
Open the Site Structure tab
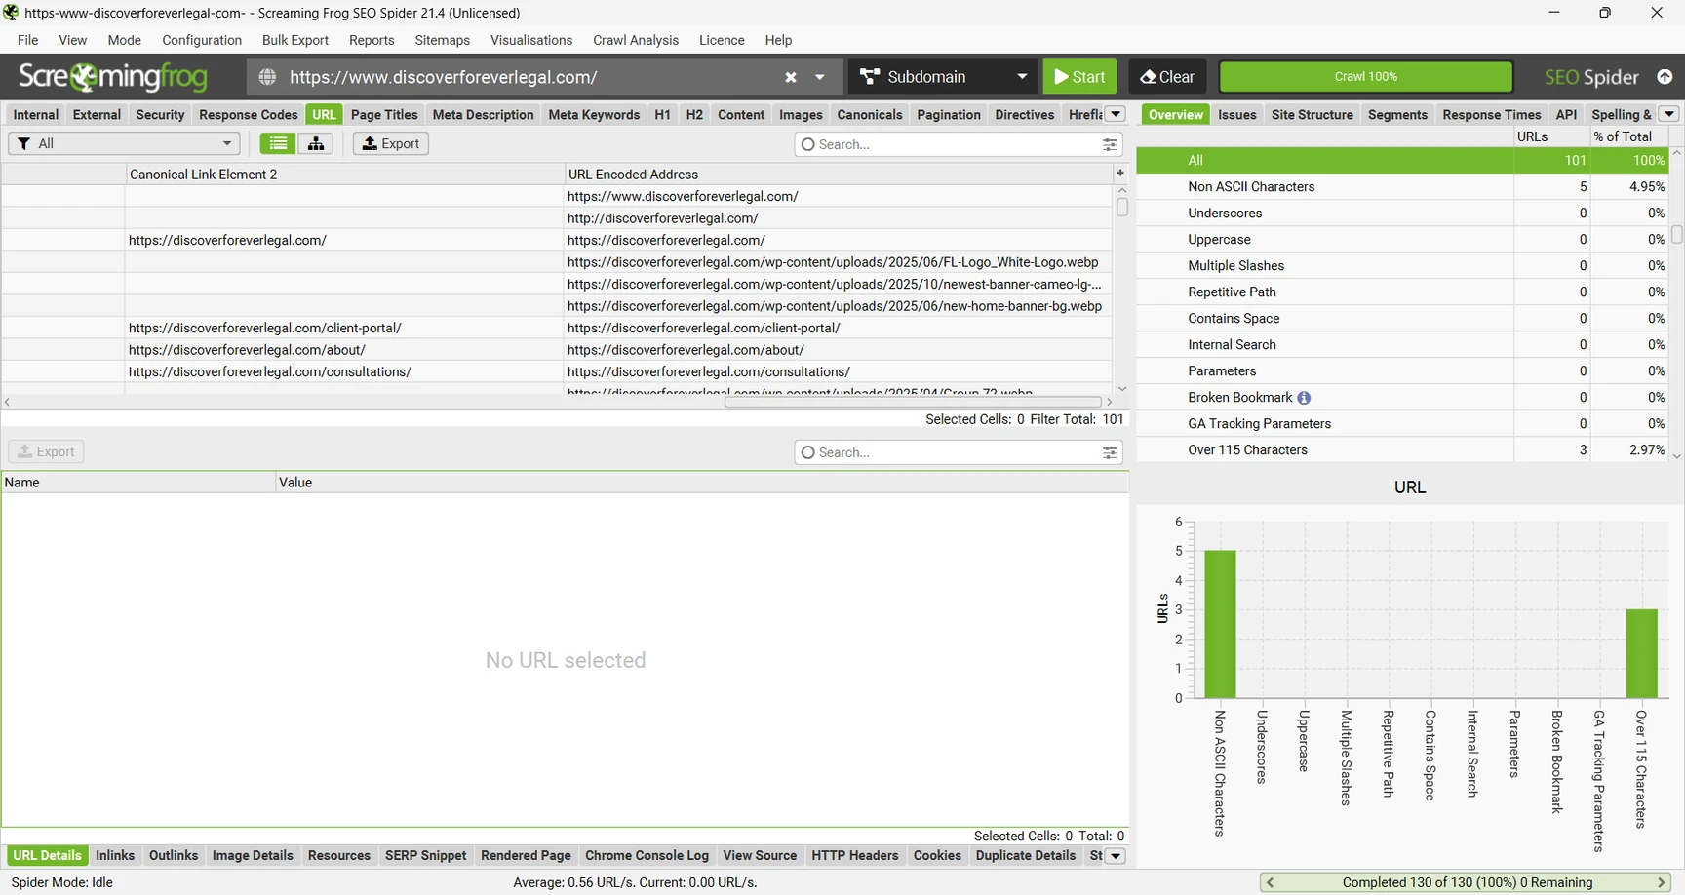pos(1313,114)
